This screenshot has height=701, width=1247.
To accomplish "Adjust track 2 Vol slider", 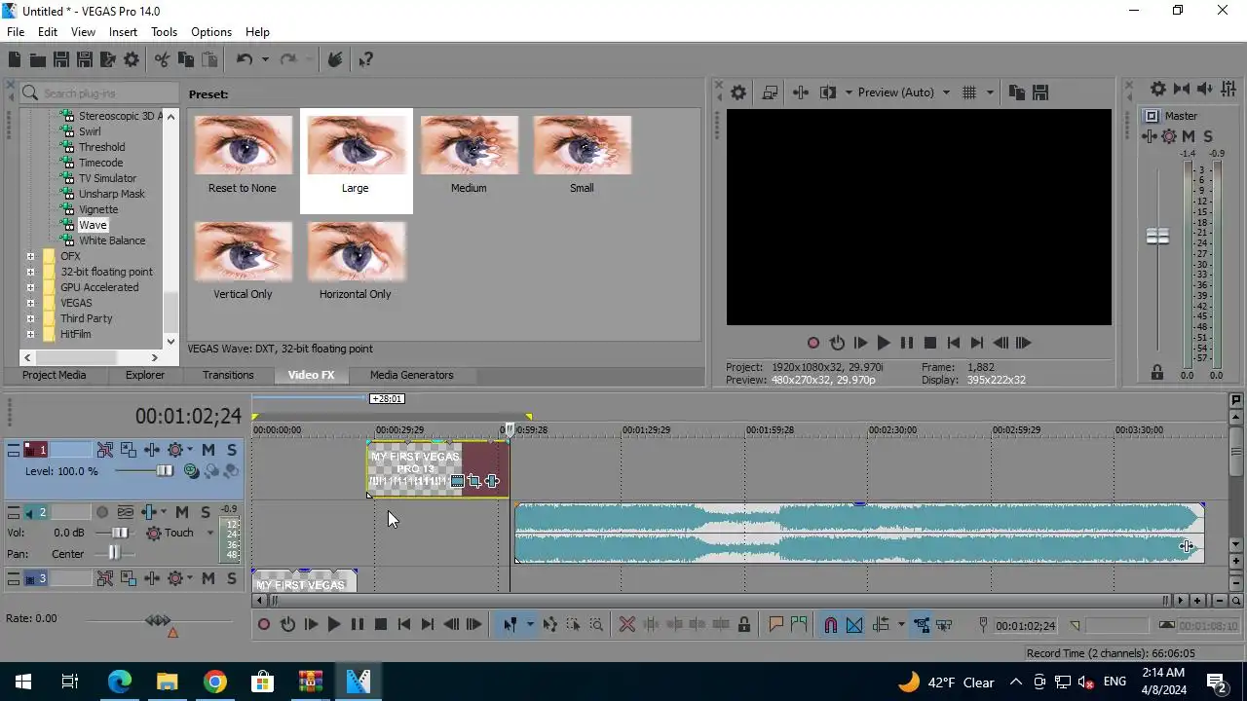I will [120, 533].
